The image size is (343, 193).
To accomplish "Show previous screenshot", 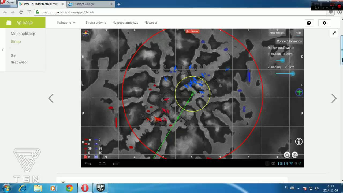I will (x=51, y=98).
